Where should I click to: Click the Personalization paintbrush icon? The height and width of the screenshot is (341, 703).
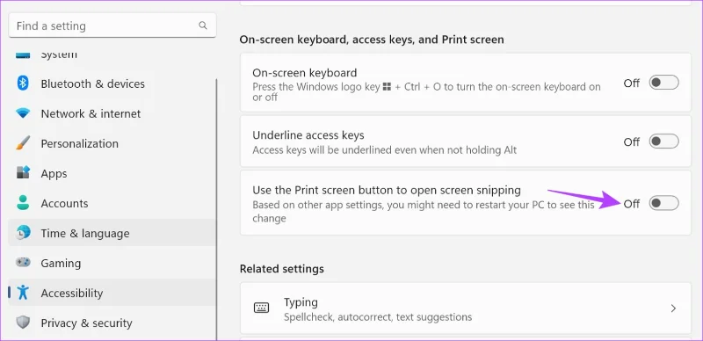click(23, 143)
